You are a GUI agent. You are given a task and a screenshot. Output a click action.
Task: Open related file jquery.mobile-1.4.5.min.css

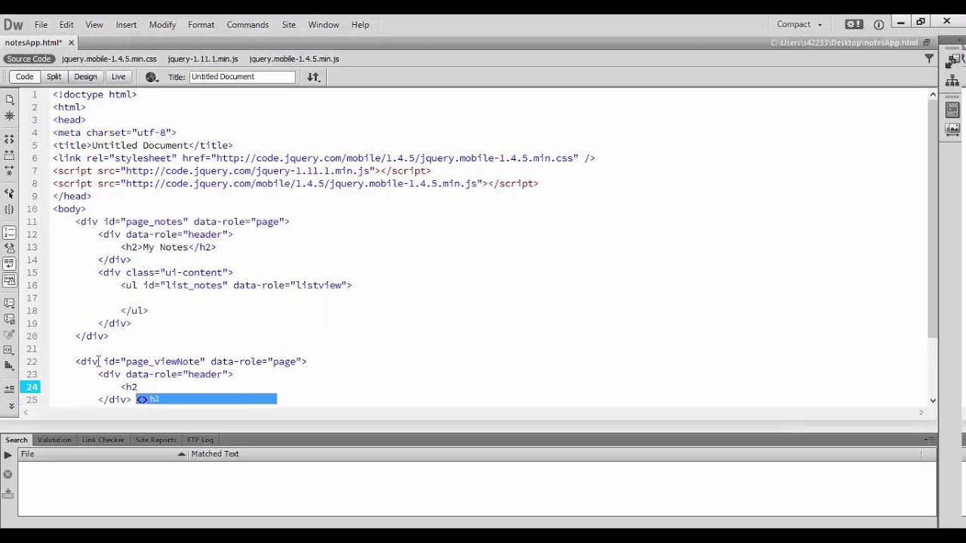coord(109,59)
